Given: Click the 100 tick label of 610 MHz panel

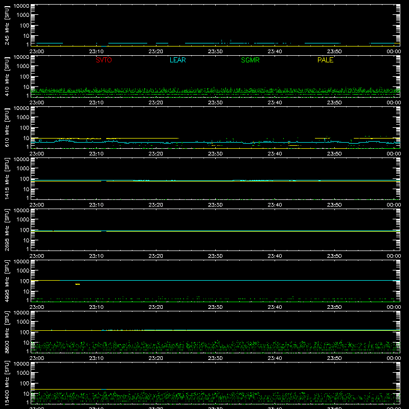Looking at the screenshot, I should tap(25, 128).
